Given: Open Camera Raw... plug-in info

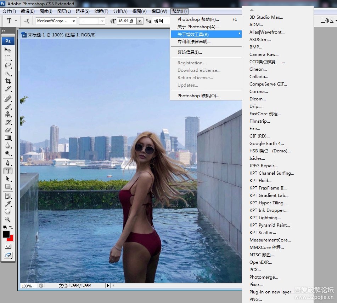Looking at the screenshot, I should point(264,54).
